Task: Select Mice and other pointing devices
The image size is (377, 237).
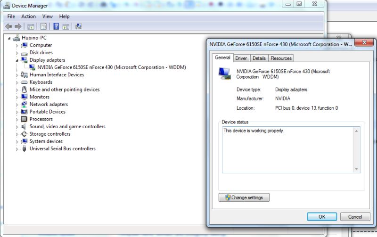Action: pos(65,90)
